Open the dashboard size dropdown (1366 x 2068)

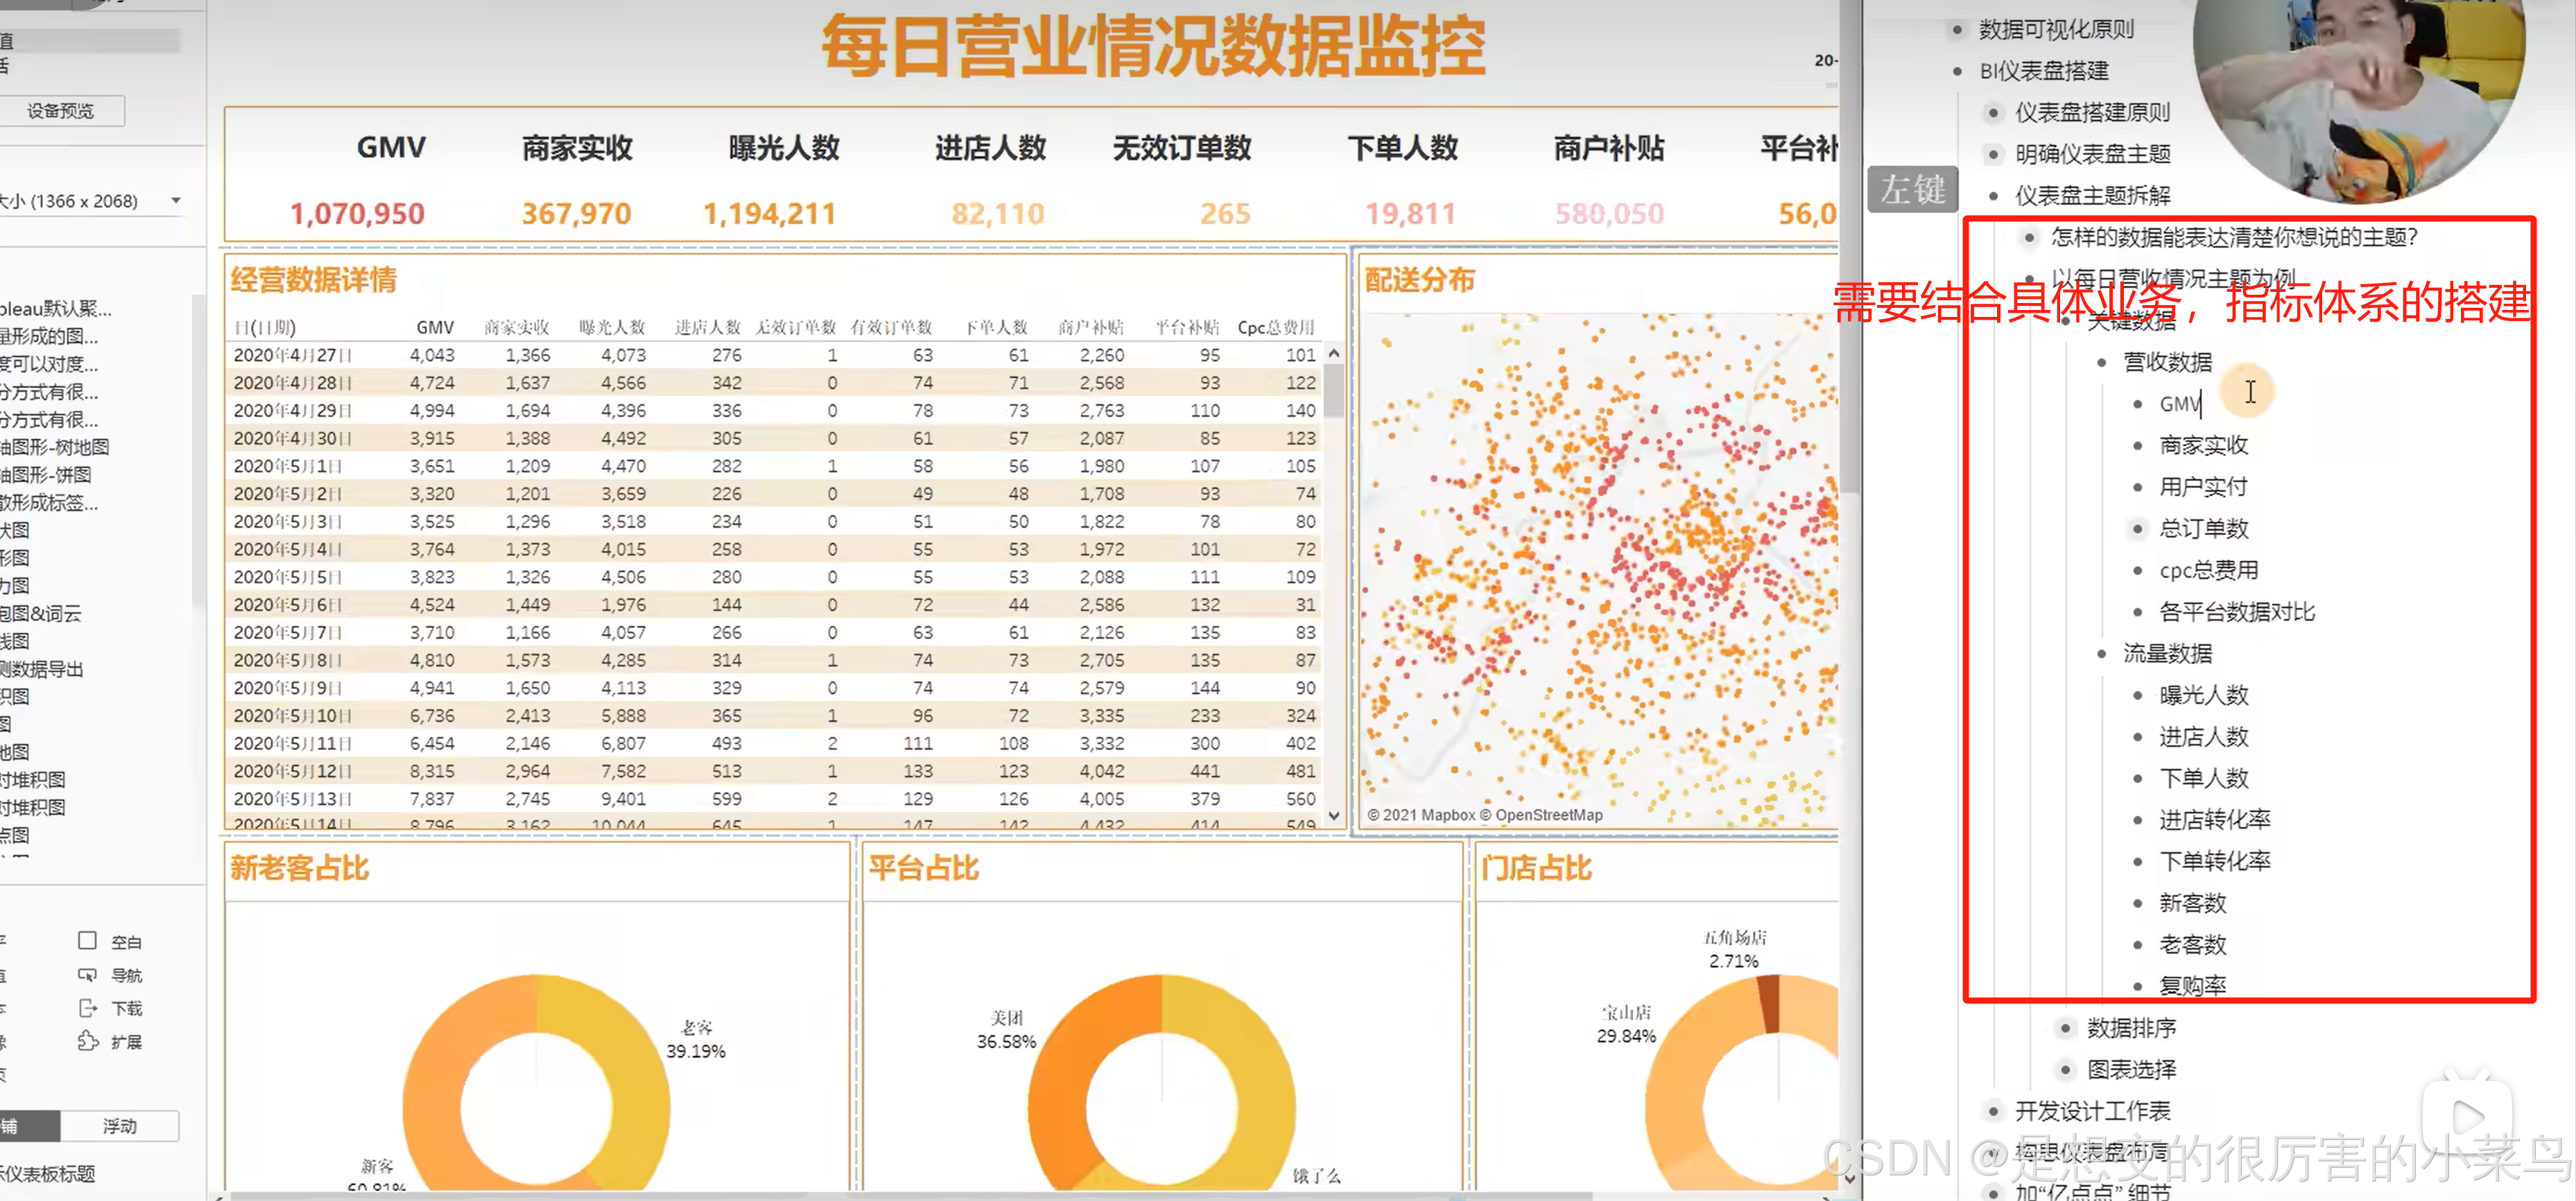[x=176, y=200]
